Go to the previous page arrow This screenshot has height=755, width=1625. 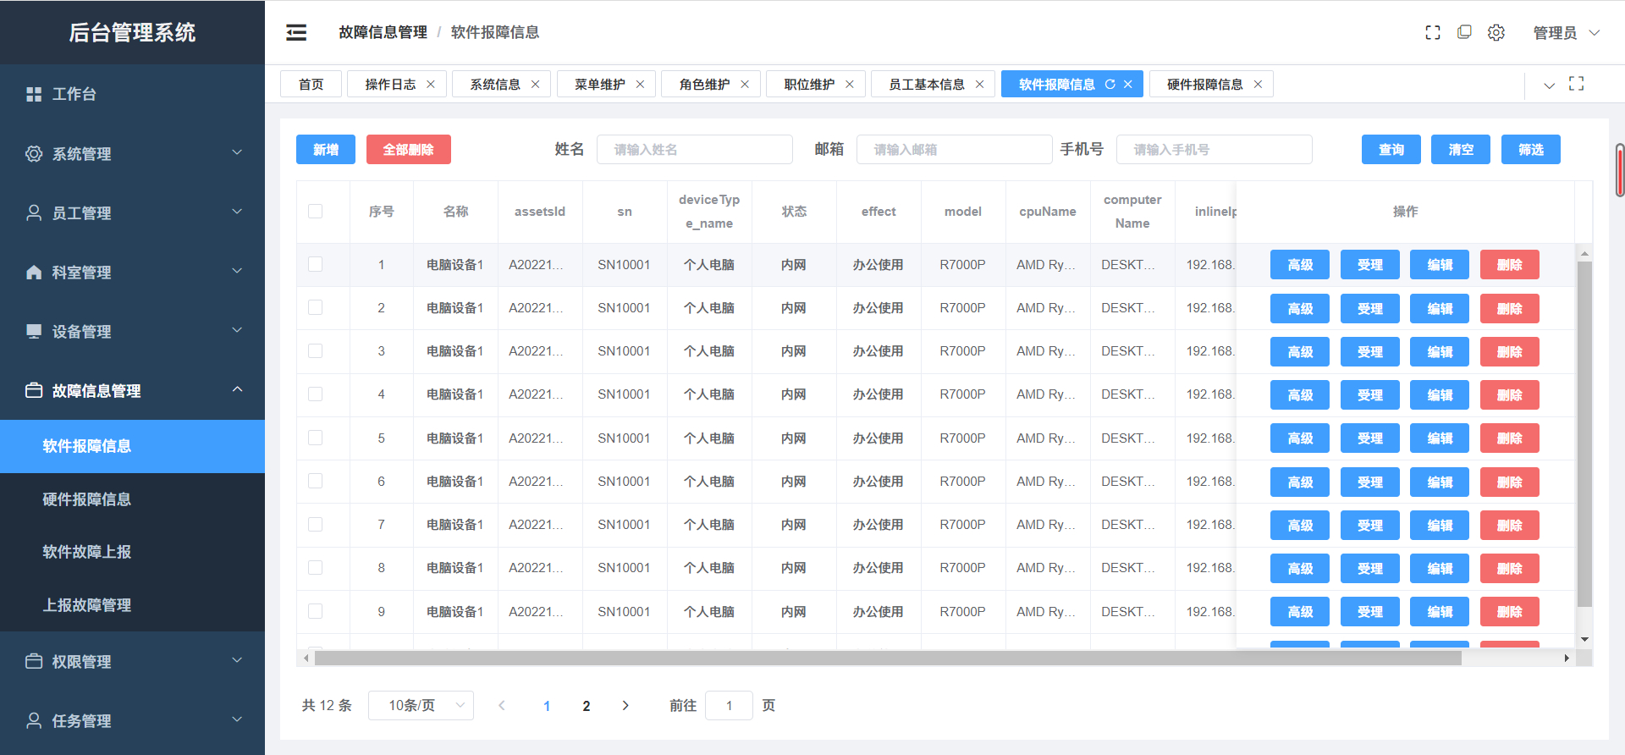pos(502,705)
